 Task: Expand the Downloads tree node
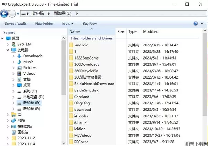click(14, 56)
